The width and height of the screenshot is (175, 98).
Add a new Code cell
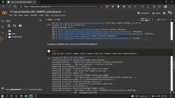pos(49,20)
